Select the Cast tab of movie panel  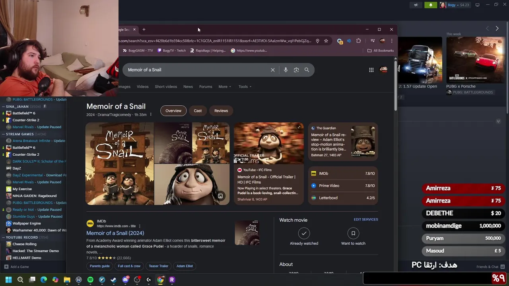pyautogui.click(x=198, y=111)
